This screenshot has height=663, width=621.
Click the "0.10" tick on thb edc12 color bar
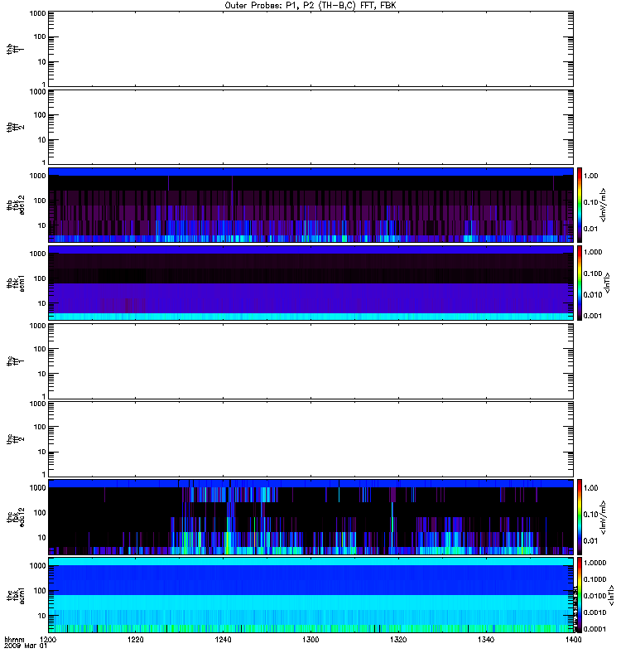tap(590, 202)
